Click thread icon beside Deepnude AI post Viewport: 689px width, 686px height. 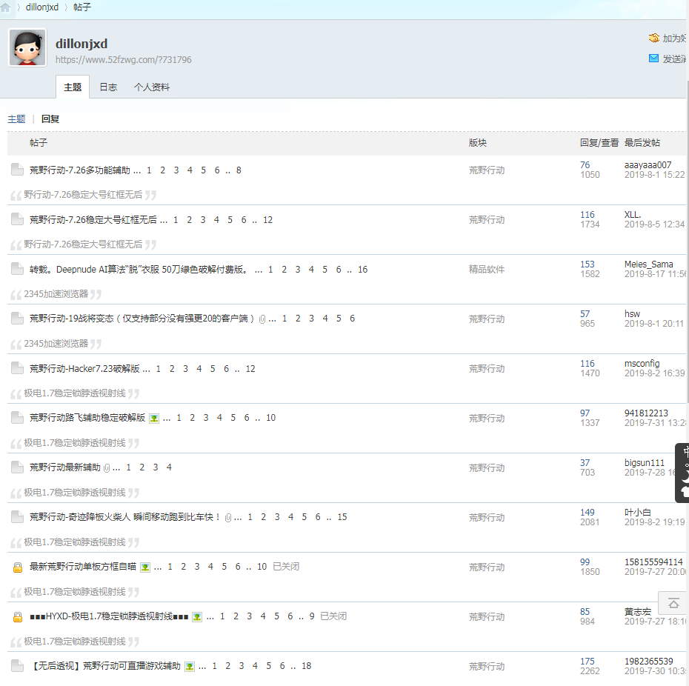point(17,269)
